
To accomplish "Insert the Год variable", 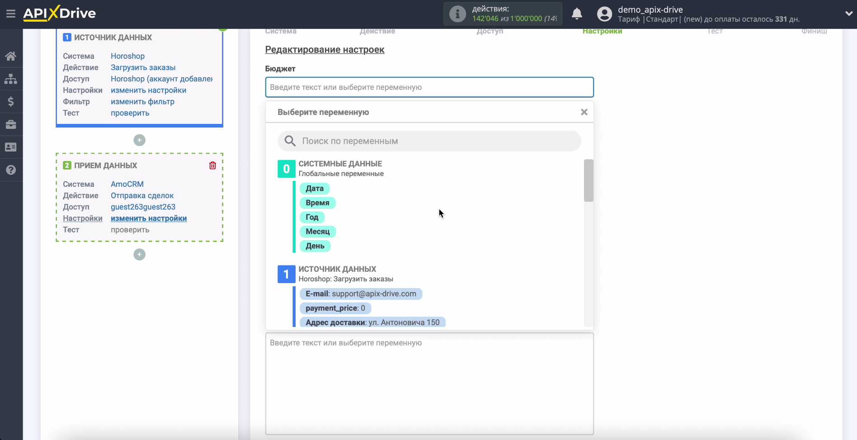I will [x=312, y=217].
